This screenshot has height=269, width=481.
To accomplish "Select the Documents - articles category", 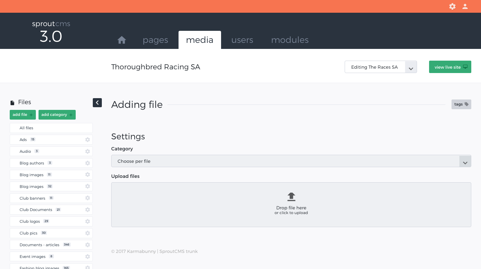I will click(x=51, y=245).
